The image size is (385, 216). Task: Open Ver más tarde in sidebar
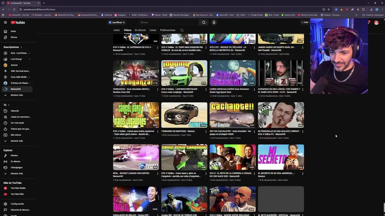point(17,123)
